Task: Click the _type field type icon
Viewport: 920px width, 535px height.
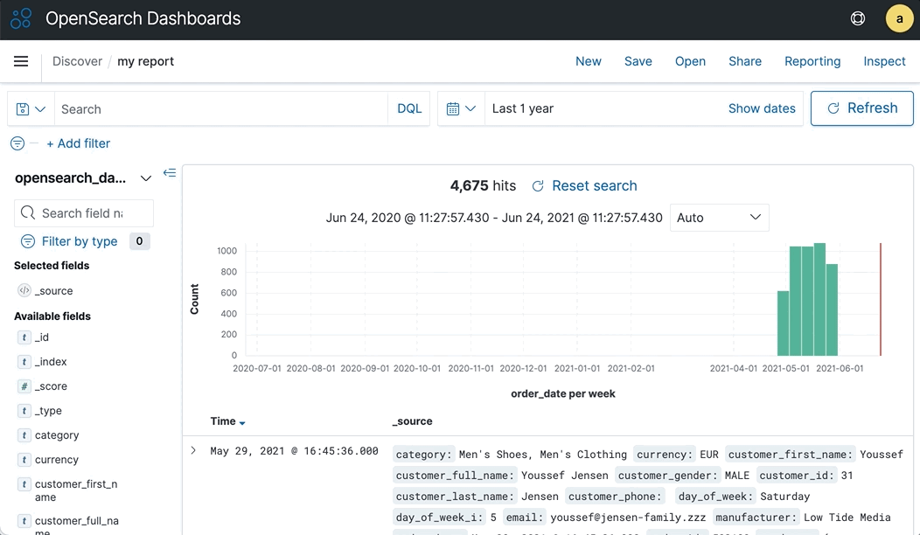Action: [24, 411]
